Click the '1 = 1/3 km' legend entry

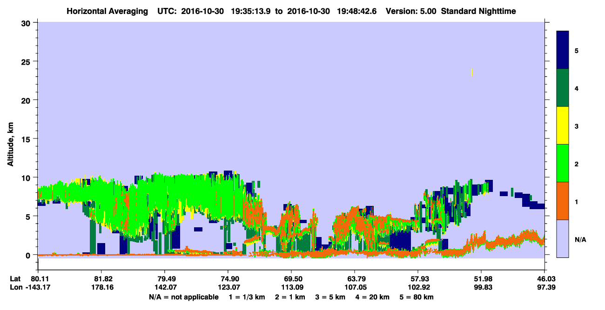247,297
